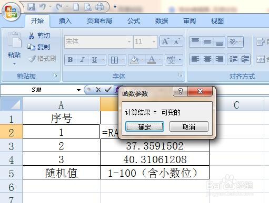Open the 页面布局 ribbon tab
The image size is (269, 203).
pyautogui.click(x=99, y=21)
